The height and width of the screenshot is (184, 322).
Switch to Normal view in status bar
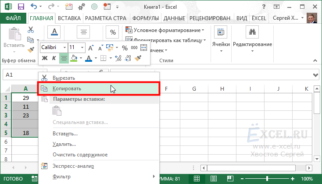197,179
